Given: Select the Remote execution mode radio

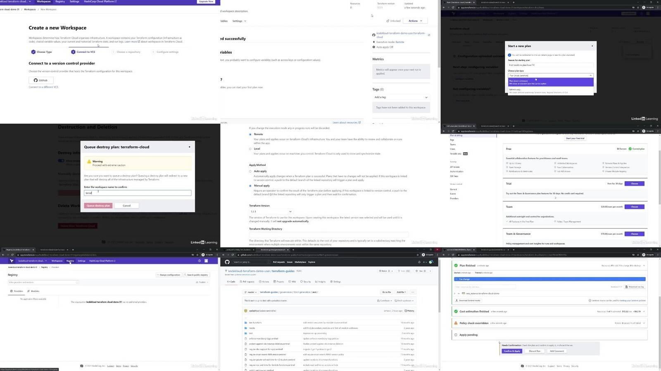Looking at the screenshot, I should point(250,135).
